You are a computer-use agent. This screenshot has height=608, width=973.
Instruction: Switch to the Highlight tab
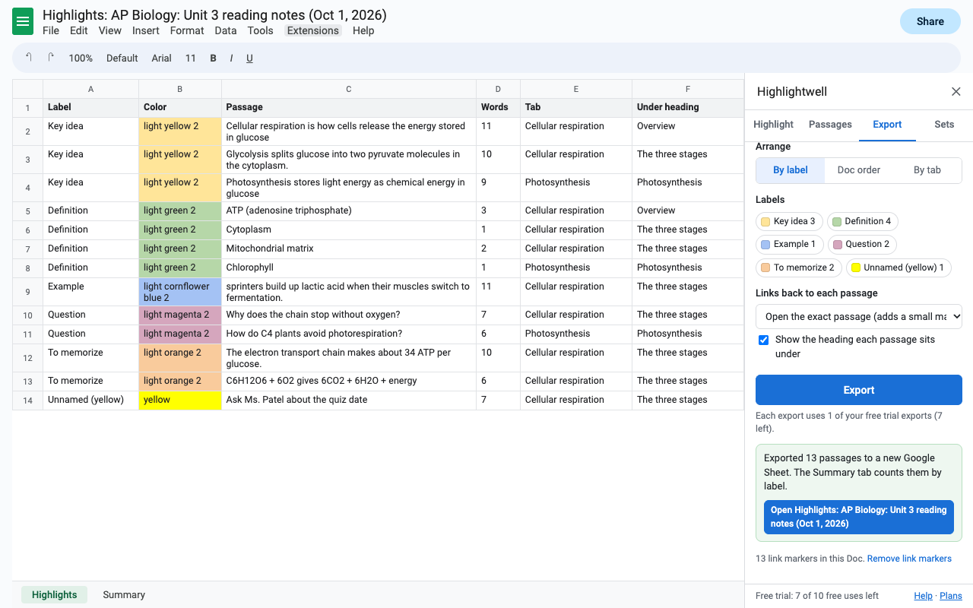pos(773,125)
